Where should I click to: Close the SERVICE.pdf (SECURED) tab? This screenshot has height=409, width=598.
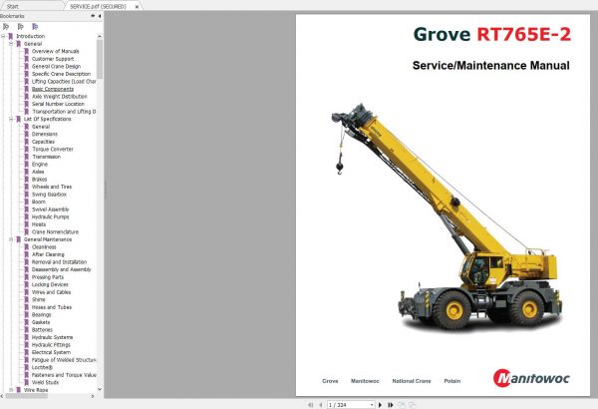[x=137, y=7]
